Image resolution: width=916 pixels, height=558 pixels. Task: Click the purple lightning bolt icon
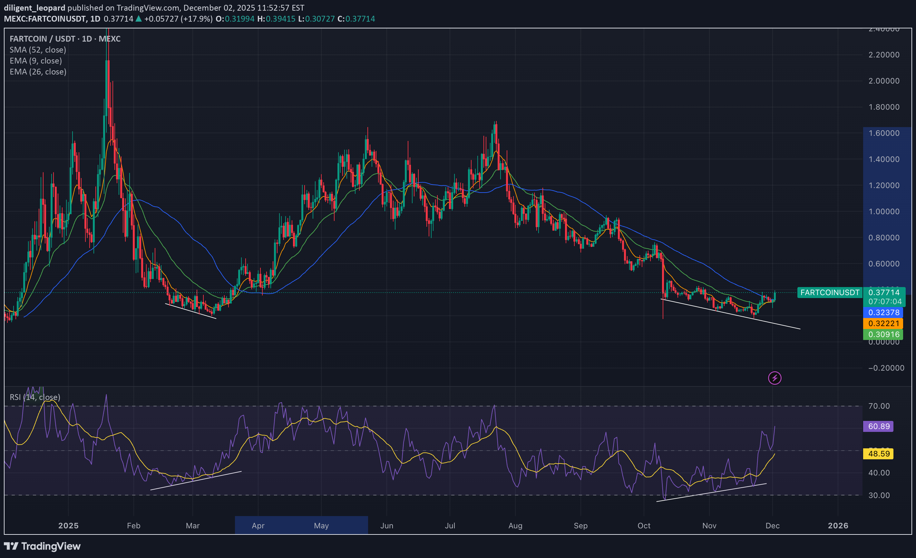(x=775, y=378)
